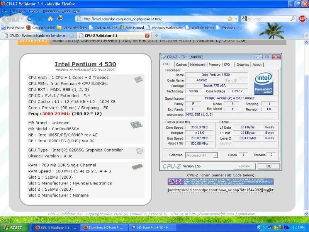Screen dimensions: 309x232
Task: Open the View menu
Action: 22,11
